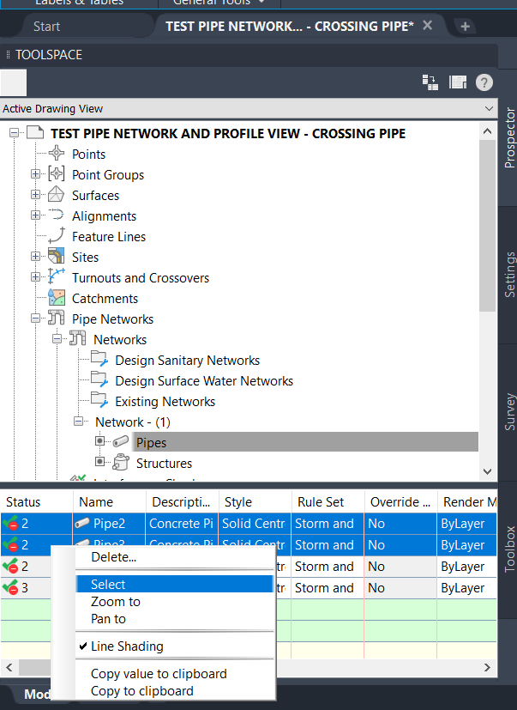The image size is (517, 710).
Task: Sort by the Rule Set column header
Action: point(328,501)
